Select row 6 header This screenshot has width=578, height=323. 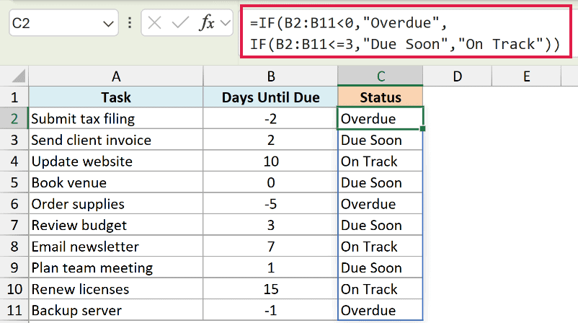14,204
